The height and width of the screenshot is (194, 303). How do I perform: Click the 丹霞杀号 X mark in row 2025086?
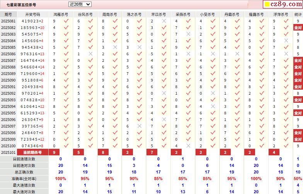[237, 54]
